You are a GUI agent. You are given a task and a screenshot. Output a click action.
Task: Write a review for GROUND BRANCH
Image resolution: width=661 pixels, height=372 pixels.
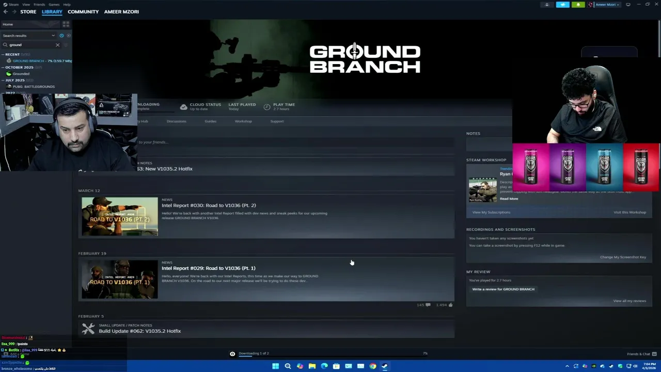click(x=503, y=289)
